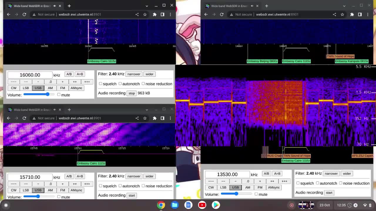This screenshot has height=211, width=376.
Task: Enable noise reduction in the 16060 kHz window
Action: coord(143,84)
